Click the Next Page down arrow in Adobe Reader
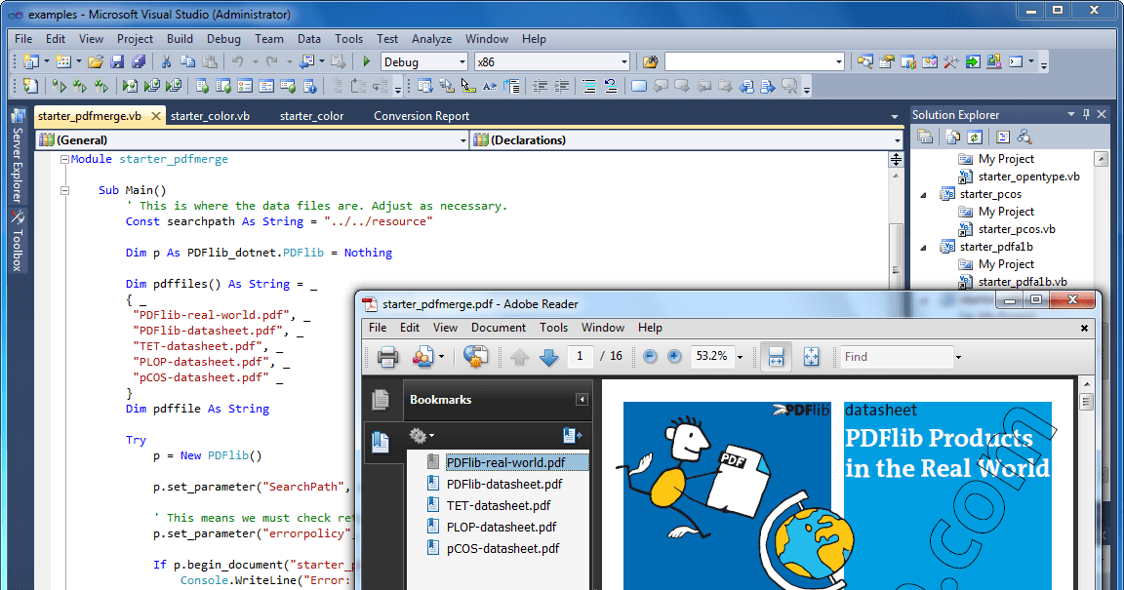 pos(550,357)
